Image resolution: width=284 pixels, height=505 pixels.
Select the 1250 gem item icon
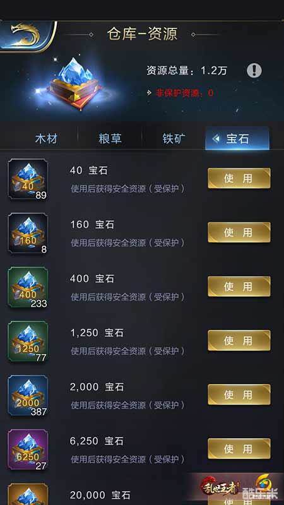point(28,342)
